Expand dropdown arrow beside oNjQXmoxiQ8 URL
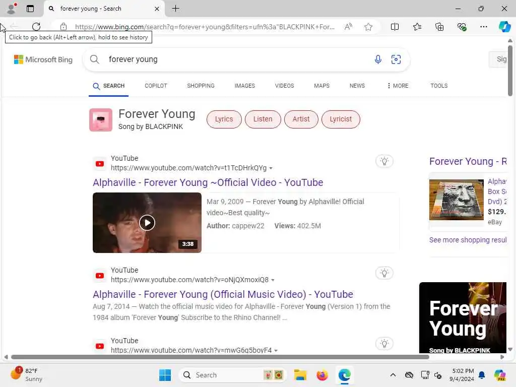 [273, 280]
